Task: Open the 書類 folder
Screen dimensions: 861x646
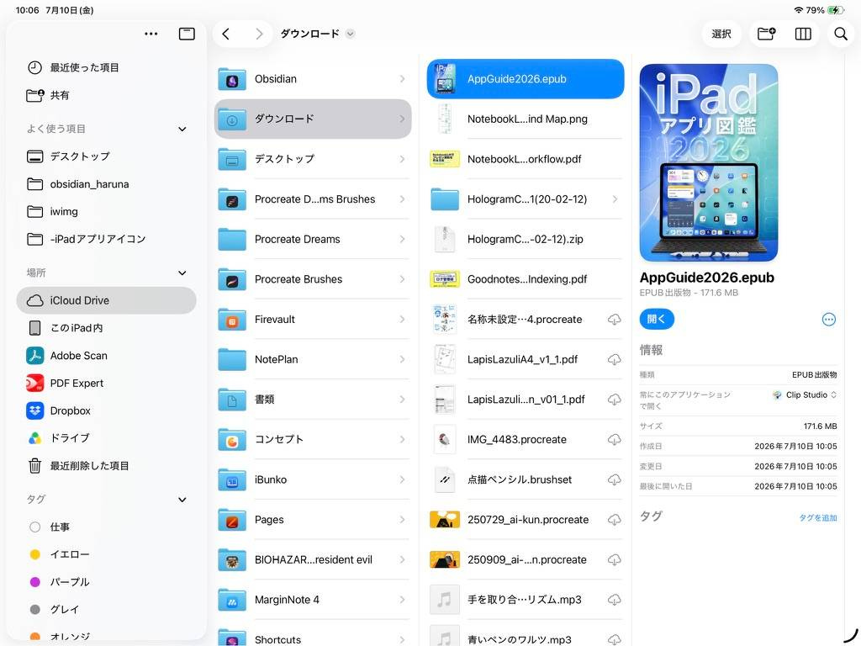Action: click(x=313, y=400)
